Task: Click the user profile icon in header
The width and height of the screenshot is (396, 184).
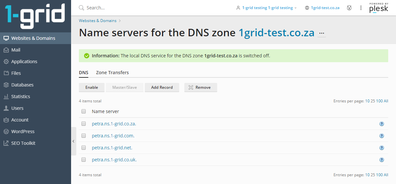Action: [238, 8]
